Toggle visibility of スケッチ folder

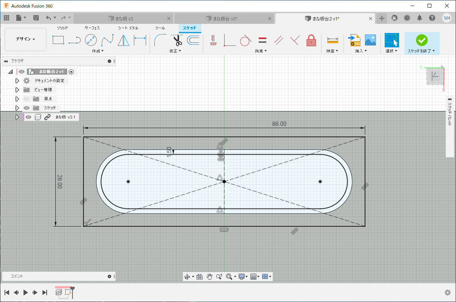[27, 108]
